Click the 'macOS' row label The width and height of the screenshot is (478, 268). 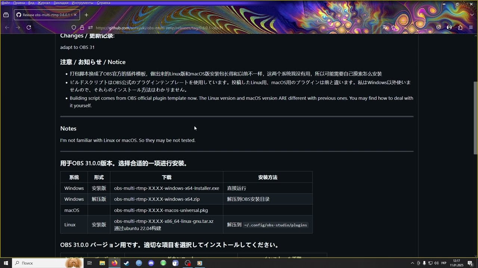(x=72, y=210)
